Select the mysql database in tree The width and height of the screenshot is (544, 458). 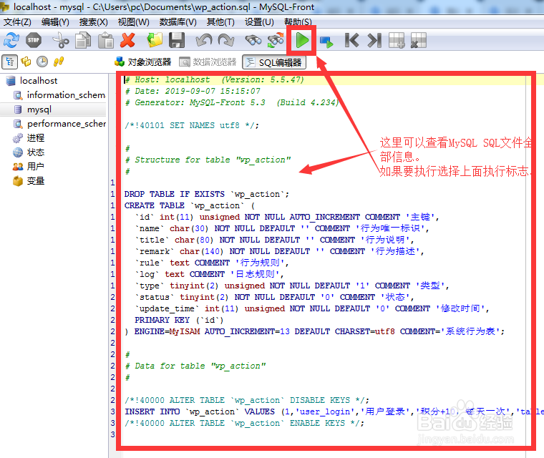(x=39, y=109)
